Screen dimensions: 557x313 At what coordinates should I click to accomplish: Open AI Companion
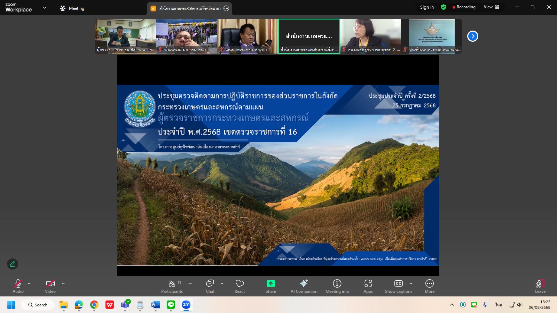tap(304, 286)
